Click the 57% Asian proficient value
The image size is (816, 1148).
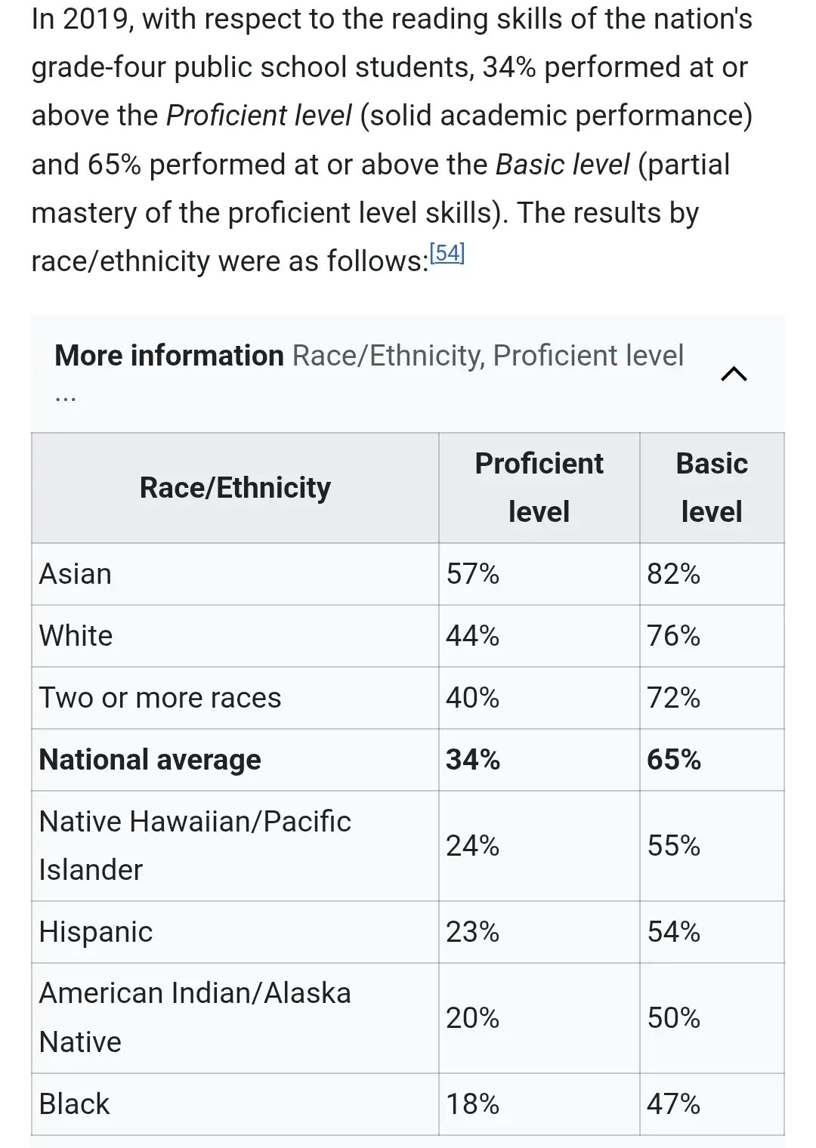[473, 574]
